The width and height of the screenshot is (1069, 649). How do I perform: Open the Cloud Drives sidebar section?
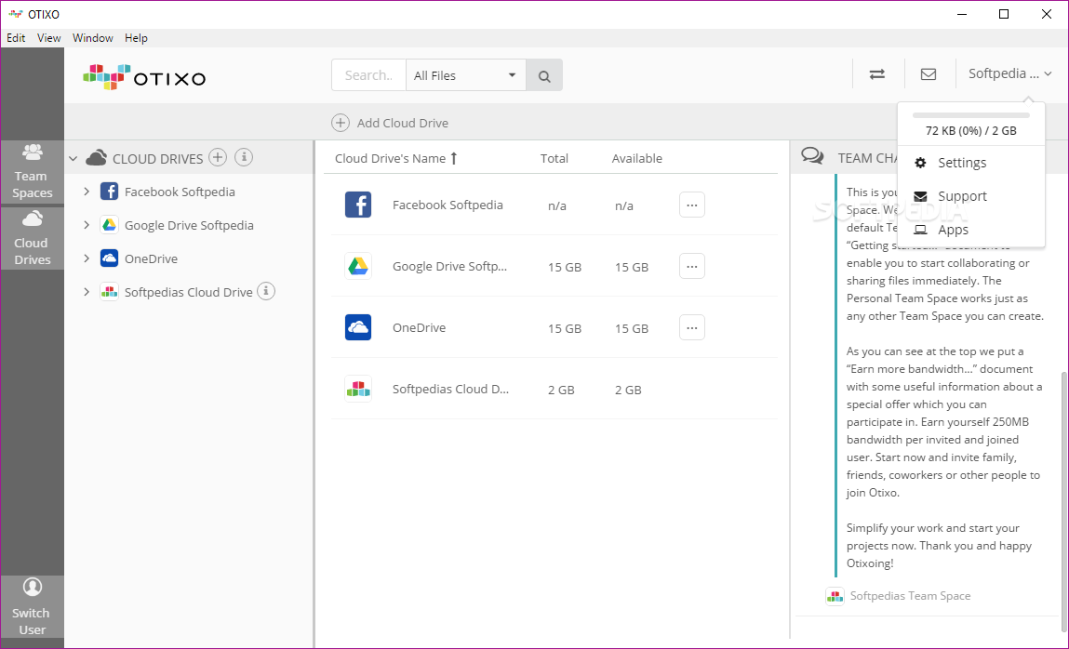point(32,238)
